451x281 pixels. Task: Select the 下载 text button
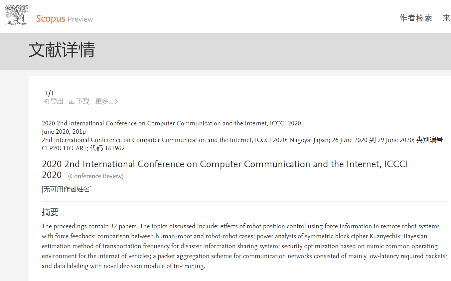click(x=83, y=102)
